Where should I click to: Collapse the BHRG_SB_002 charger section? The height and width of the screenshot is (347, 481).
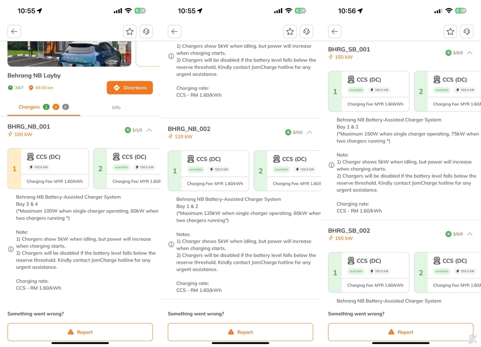[x=470, y=234]
